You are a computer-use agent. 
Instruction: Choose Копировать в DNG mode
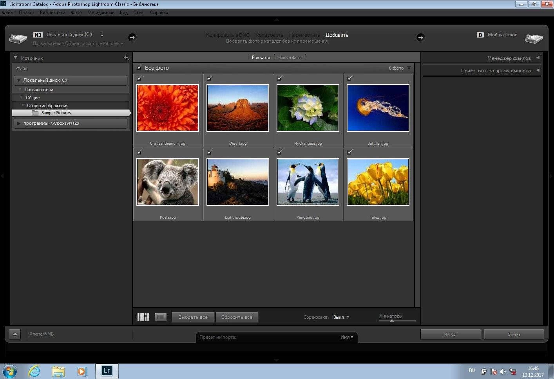pyautogui.click(x=228, y=35)
